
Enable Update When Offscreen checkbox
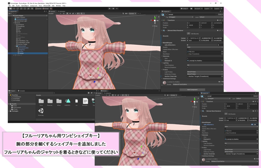(x=188, y=49)
